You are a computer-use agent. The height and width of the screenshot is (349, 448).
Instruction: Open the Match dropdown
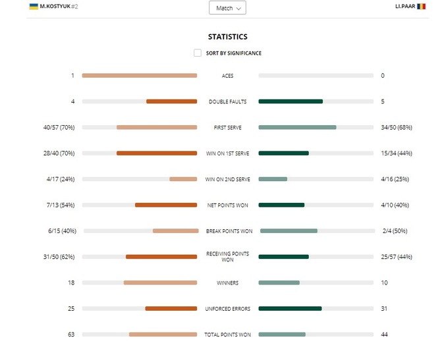click(x=227, y=8)
